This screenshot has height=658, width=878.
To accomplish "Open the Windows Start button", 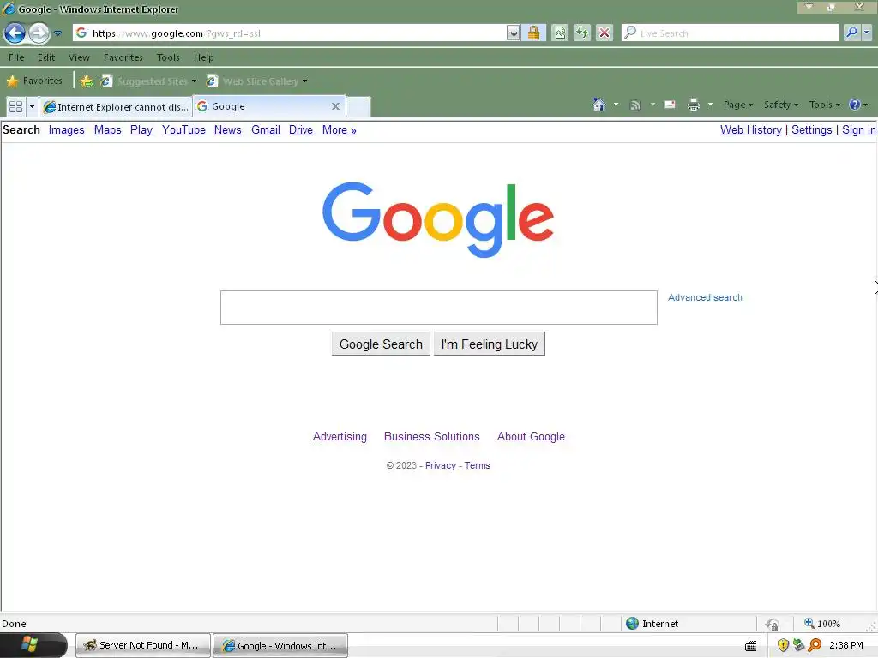I will click(x=33, y=645).
